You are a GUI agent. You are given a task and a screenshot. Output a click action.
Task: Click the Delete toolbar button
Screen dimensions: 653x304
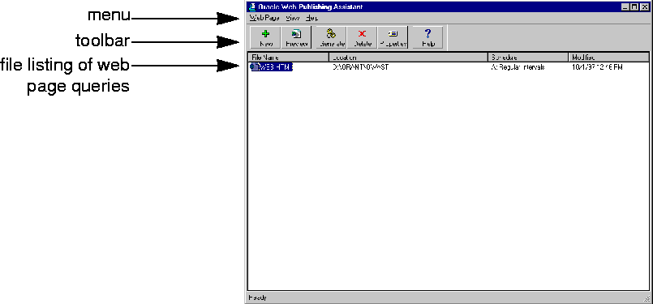(x=362, y=38)
